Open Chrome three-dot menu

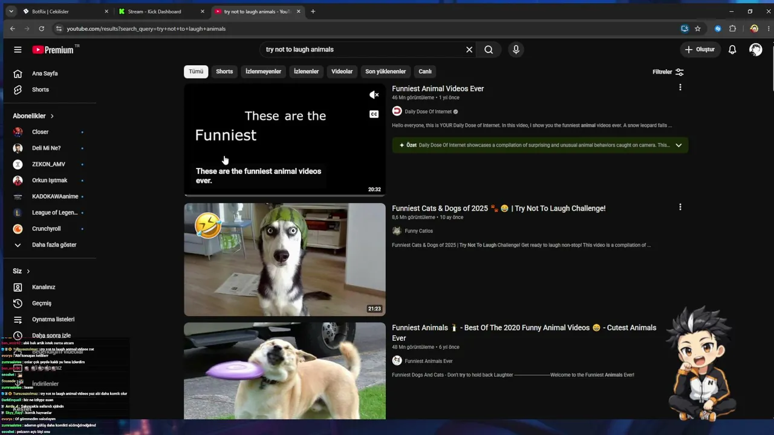[767, 28]
